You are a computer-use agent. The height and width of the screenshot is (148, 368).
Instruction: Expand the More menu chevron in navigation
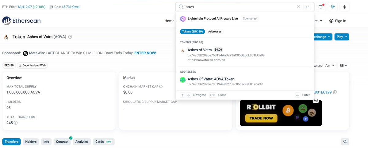coord(321,21)
